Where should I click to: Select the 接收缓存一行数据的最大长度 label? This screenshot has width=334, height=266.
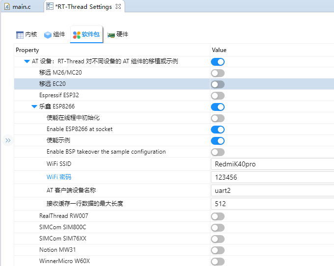85,203
